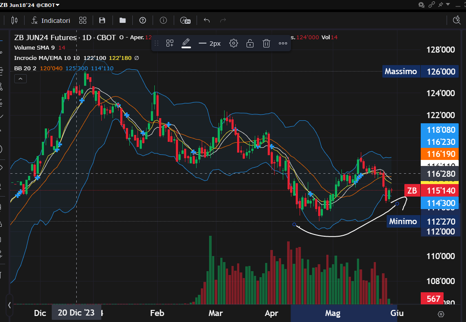The width and height of the screenshot is (466, 322).
Task: Toggle the 24-hour session clock icon
Action: [x=185, y=21]
